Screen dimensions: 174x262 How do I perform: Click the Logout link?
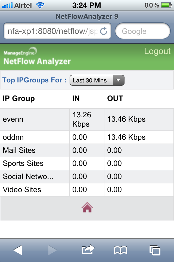click(x=157, y=51)
